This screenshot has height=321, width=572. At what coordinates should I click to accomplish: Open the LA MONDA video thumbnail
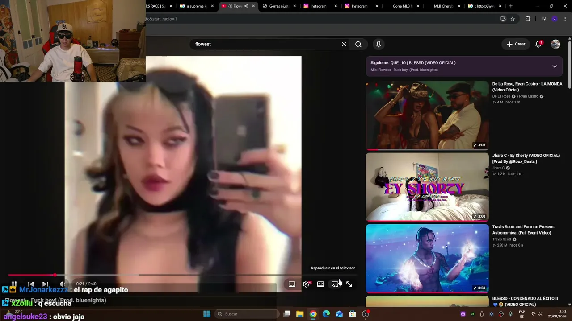pos(427,115)
